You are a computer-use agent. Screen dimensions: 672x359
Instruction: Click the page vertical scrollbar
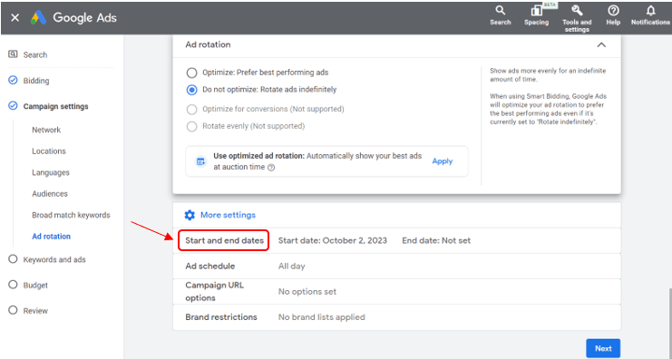669,324
